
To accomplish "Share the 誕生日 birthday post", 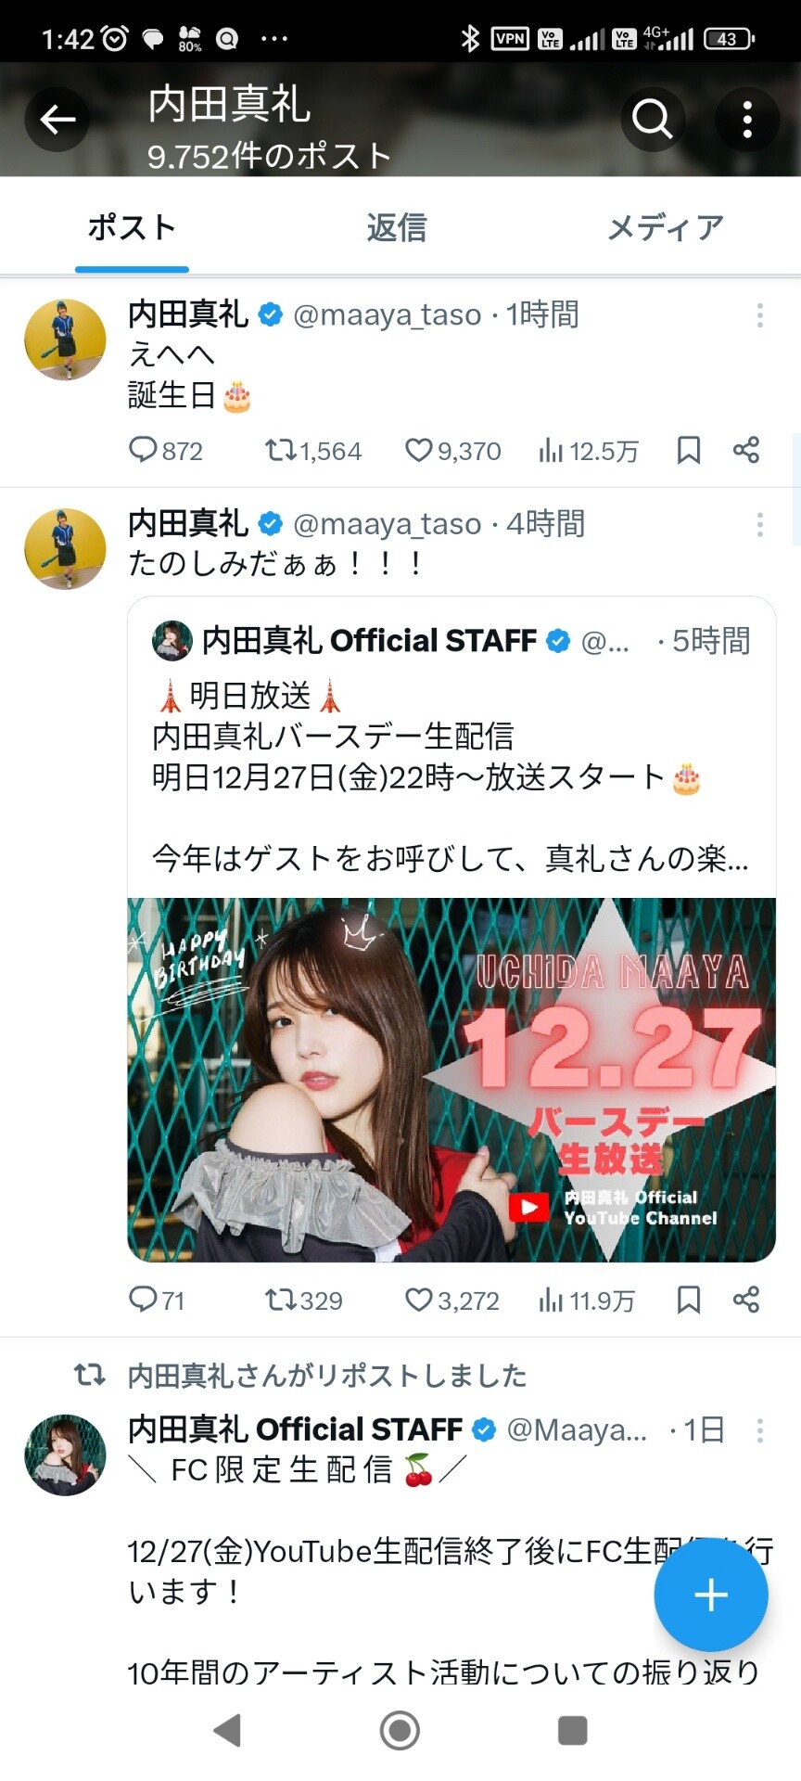I will [x=746, y=451].
